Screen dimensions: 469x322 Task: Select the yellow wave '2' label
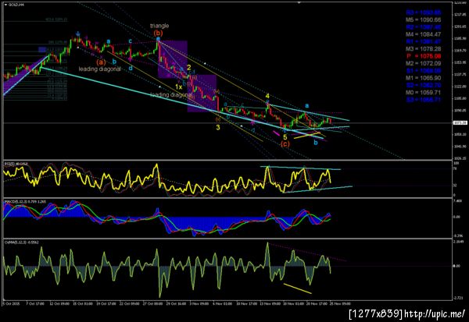click(x=189, y=68)
